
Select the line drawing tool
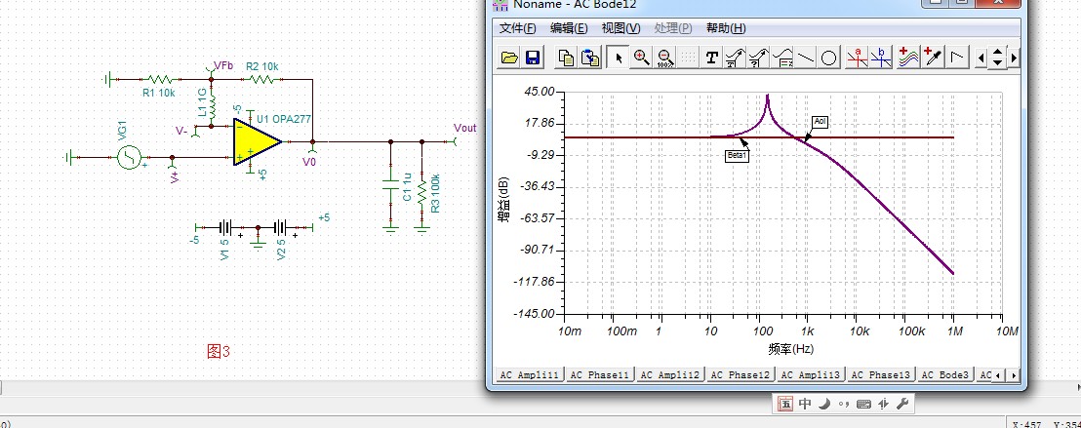click(805, 58)
